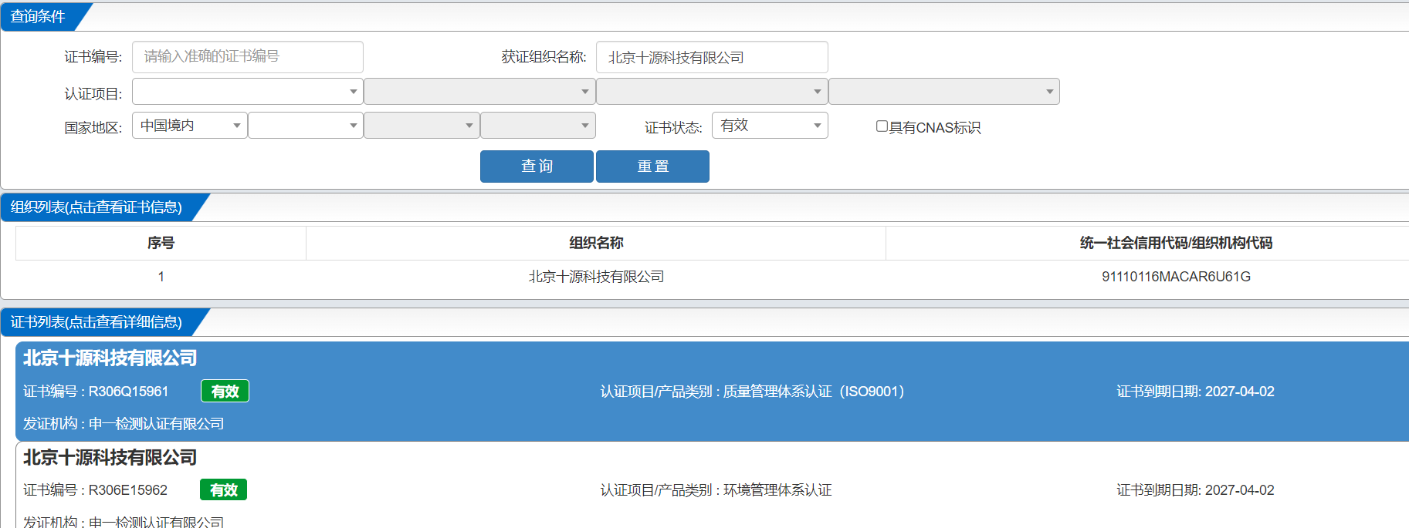The height and width of the screenshot is (528, 1409).
Task: Click the 组织名称 column header
Action: tap(596, 243)
